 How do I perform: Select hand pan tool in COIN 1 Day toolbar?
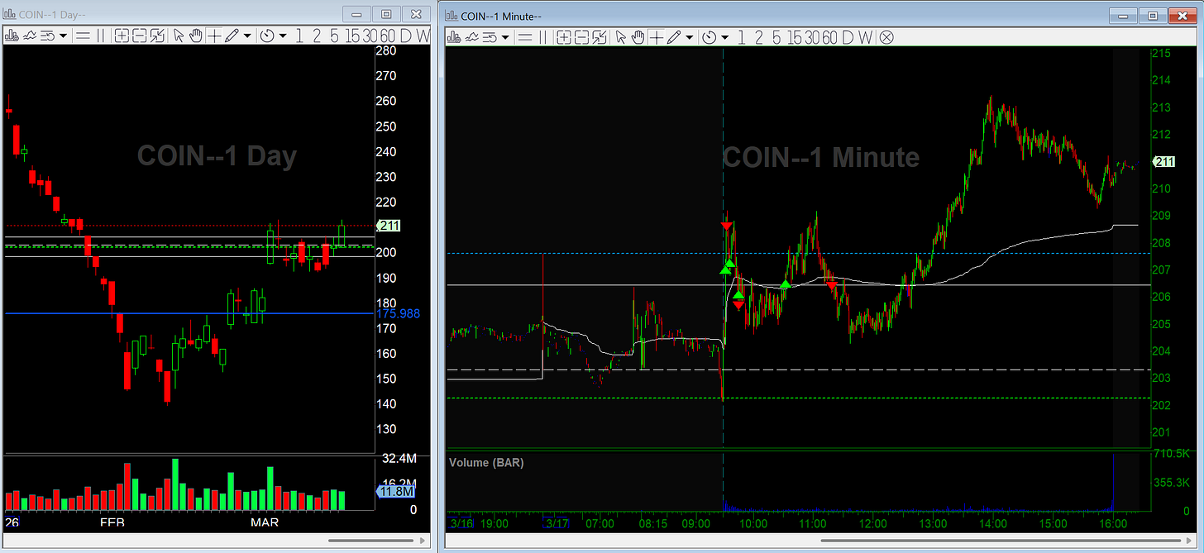pos(196,36)
